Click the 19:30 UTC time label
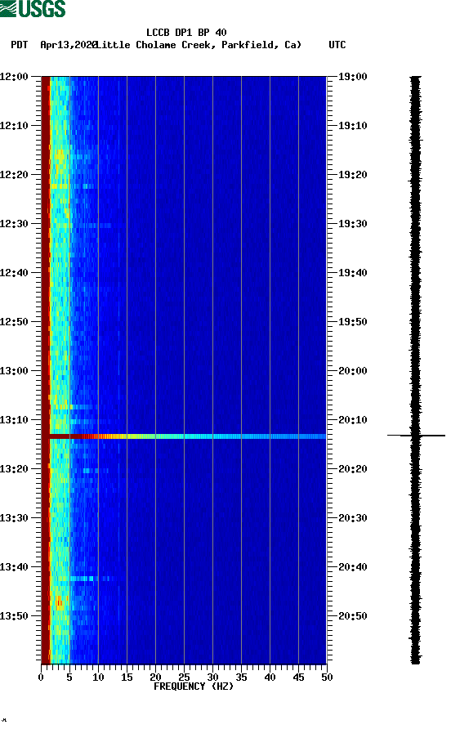This screenshot has width=451, height=729. pyautogui.click(x=352, y=224)
